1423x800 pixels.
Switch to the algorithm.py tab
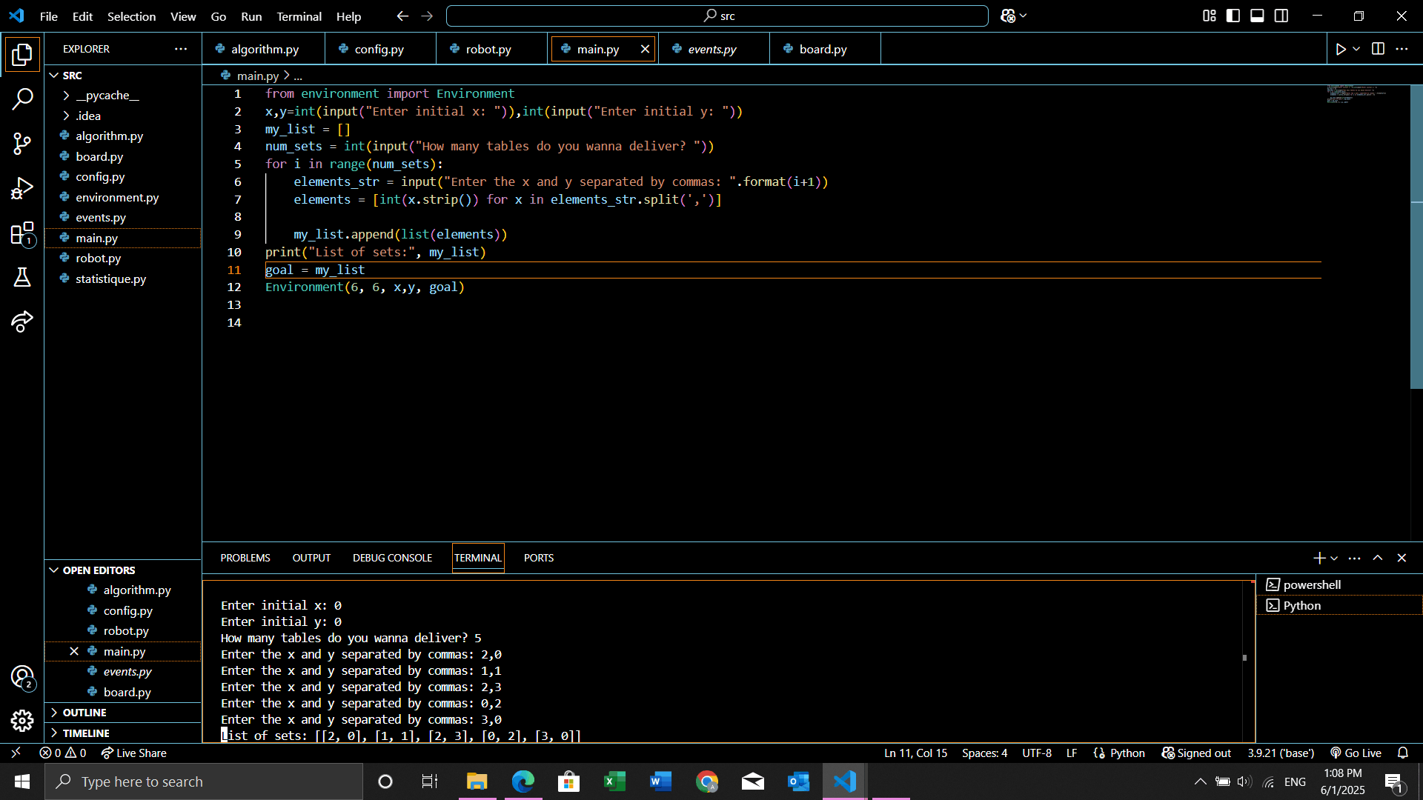pyautogui.click(x=264, y=49)
